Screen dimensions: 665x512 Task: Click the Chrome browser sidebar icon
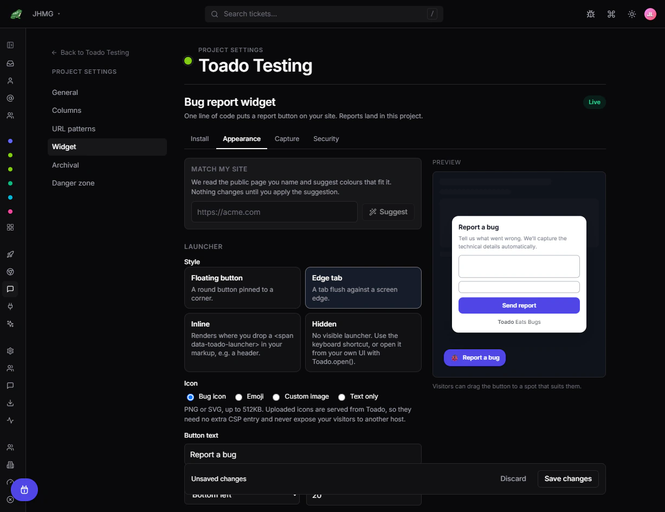click(10, 272)
